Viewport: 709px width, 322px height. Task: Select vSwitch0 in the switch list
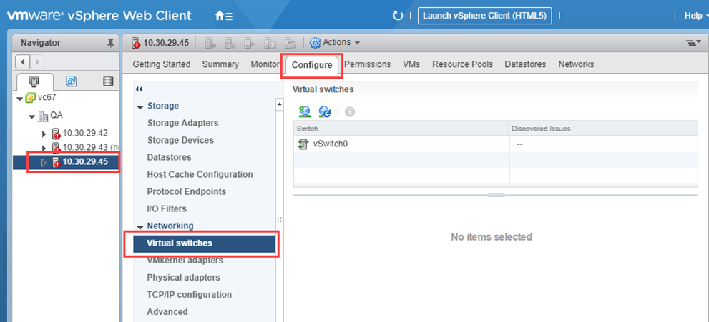(330, 144)
